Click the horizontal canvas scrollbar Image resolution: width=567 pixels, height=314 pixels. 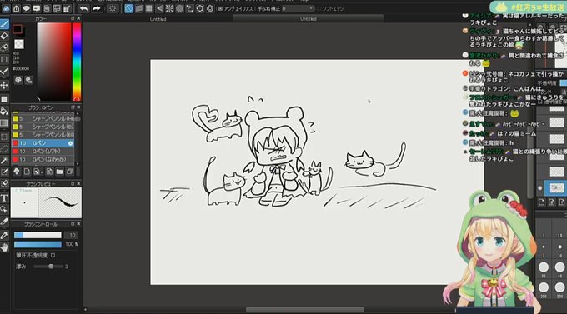(x=305, y=309)
